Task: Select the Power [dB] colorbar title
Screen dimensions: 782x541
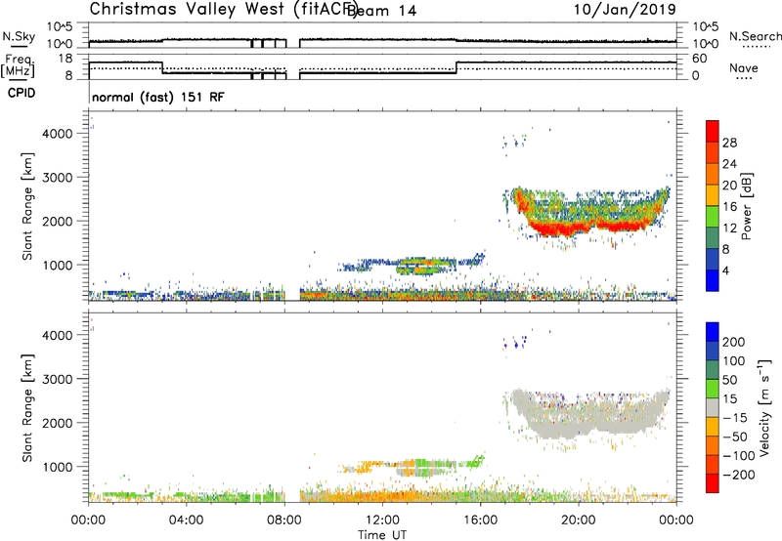Action: 747,206
